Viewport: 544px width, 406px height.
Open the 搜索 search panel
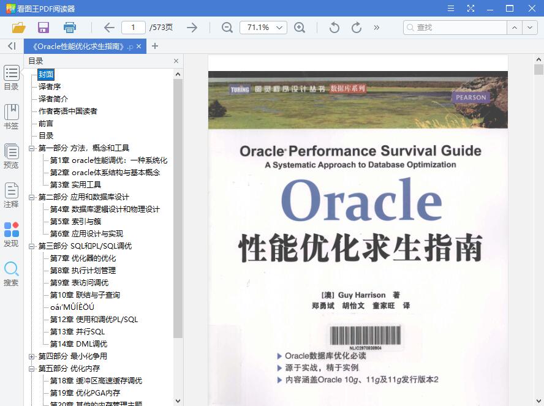click(x=11, y=274)
